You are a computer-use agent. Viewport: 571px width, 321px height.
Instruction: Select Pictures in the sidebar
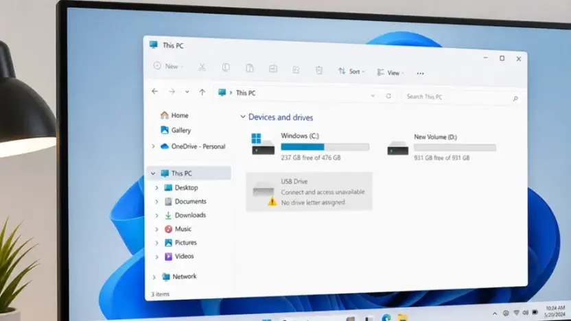tap(180, 242)
